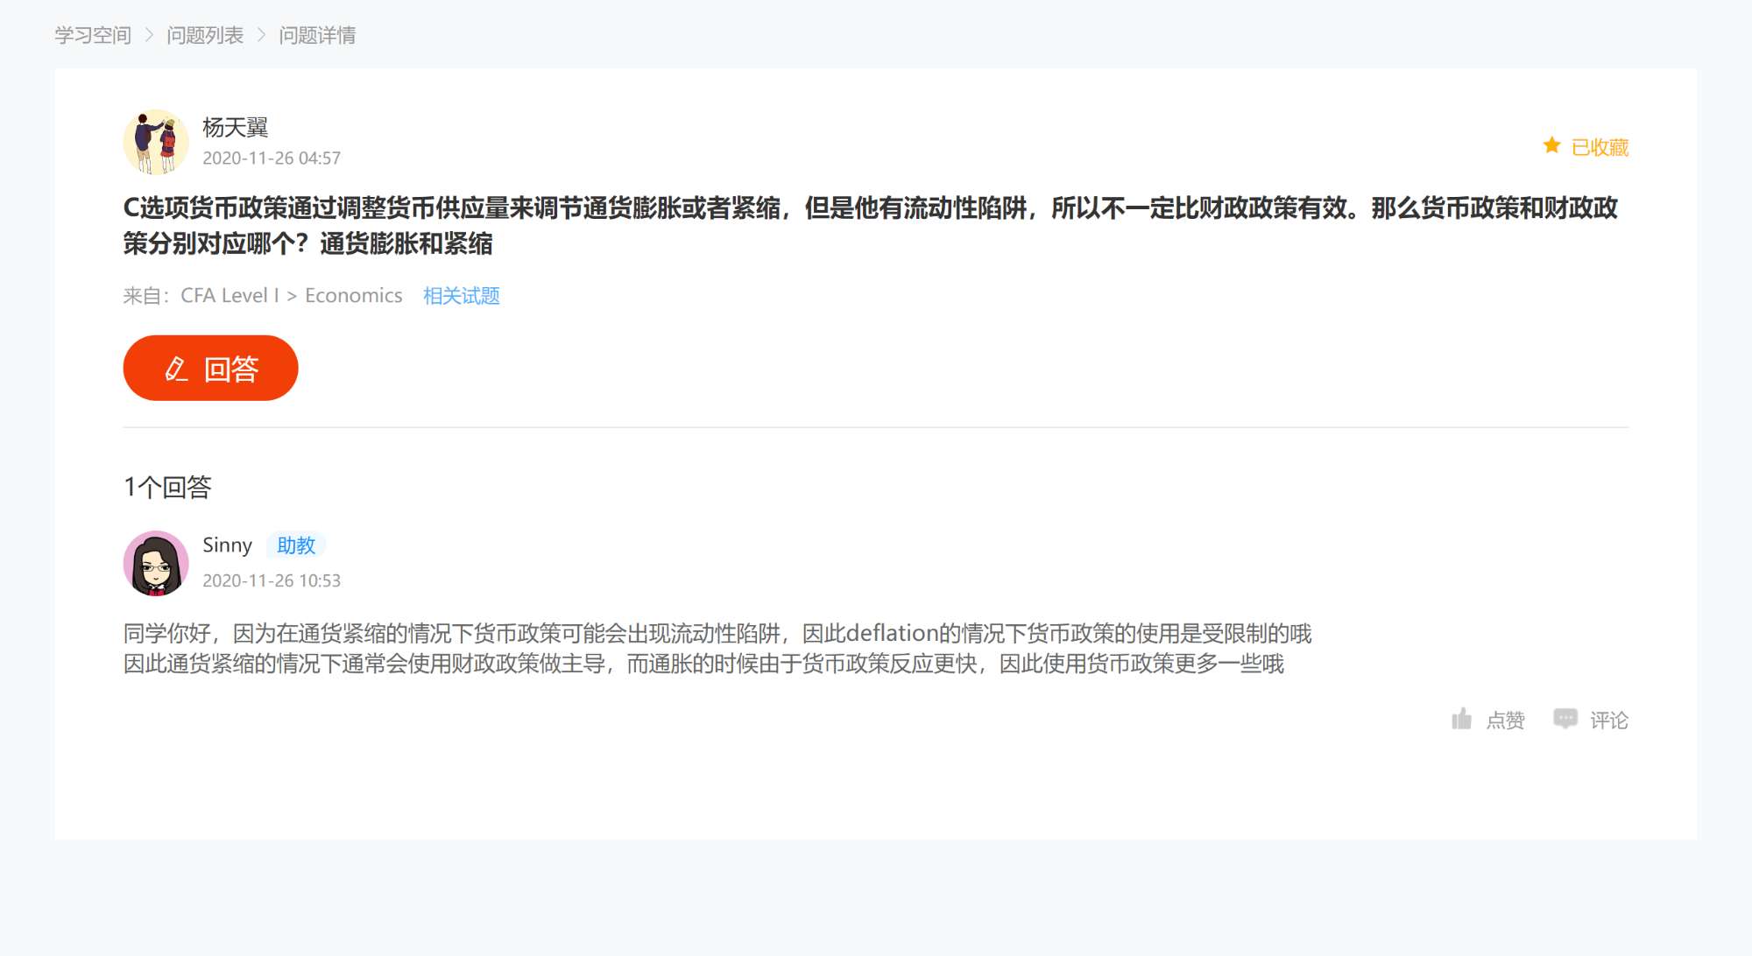Click Sinny's avatar image
The image size is (1752, 956).
pos(156,563)
